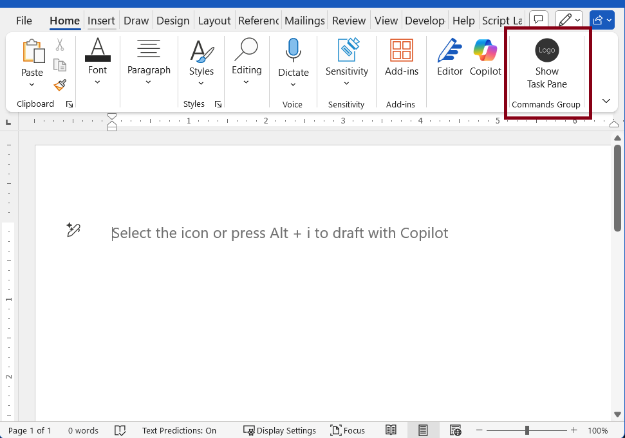Open the Mailings ribbon tab
The width and height of the screenshot is (625, 438).
point(304,20)
